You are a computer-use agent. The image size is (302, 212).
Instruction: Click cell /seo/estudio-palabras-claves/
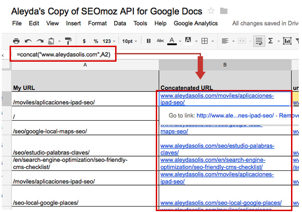tap(85, 146)
